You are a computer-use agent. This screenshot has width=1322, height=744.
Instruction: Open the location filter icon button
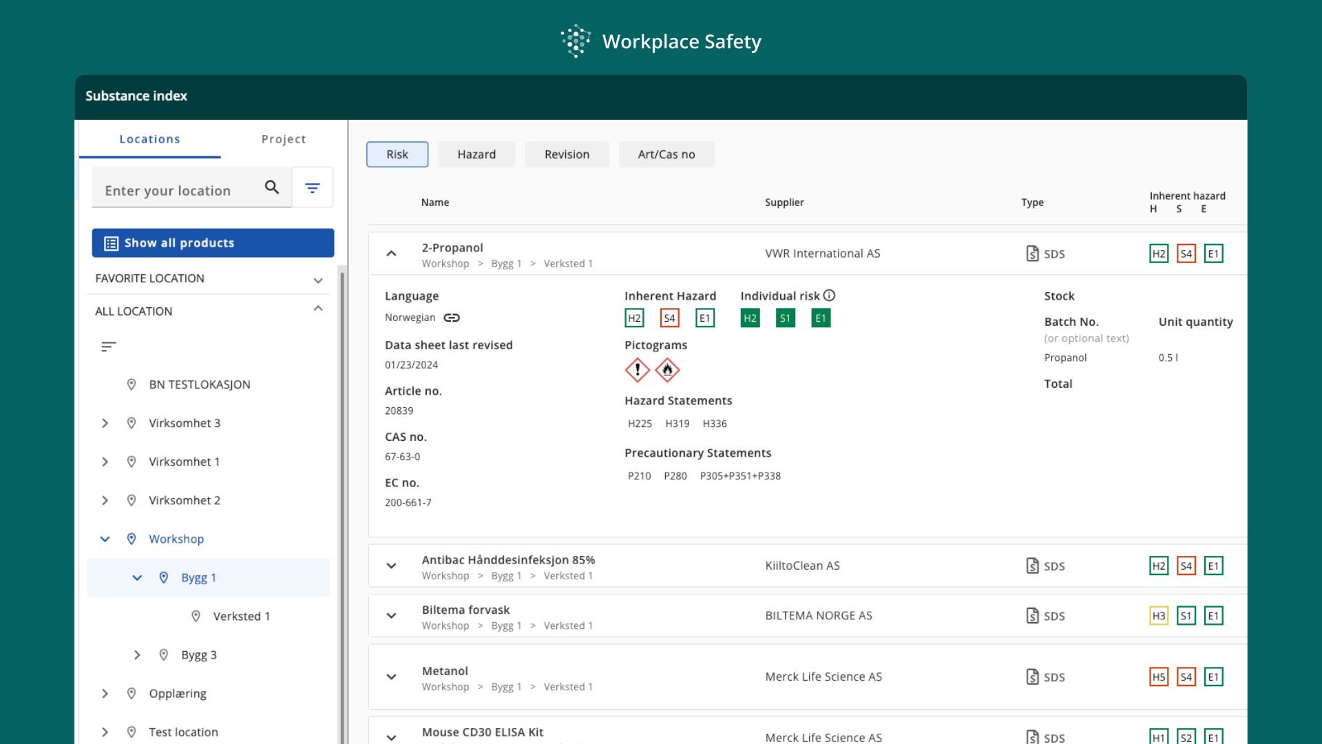[x=313, y=187]
